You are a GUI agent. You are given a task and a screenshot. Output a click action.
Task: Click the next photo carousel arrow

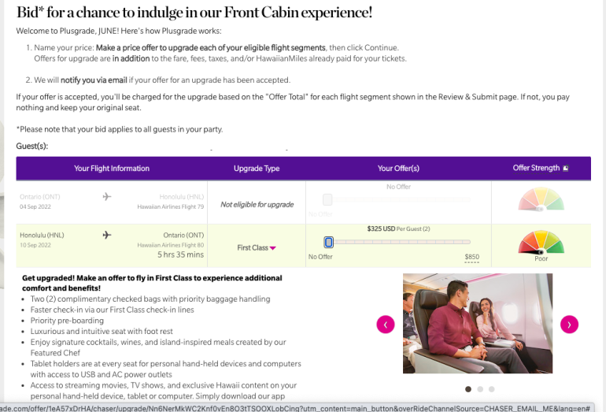(x=569, y=324)
